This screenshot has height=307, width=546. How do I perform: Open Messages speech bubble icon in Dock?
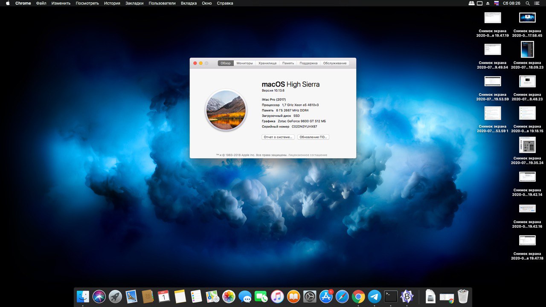tap(245, 296)
